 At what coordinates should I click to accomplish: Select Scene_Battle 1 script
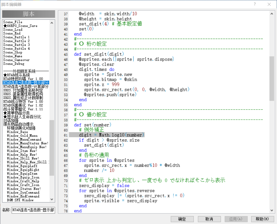tap(16, 37)
